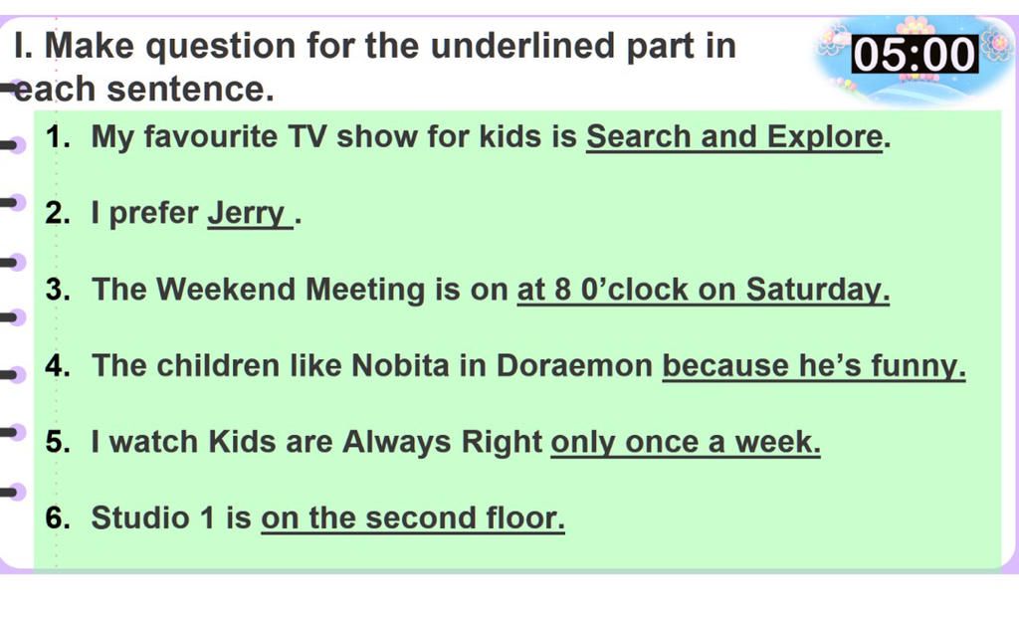Click underlined "on the second floor" text

[x=413, y=518]
